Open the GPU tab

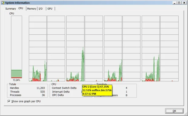tap(50, 9)
